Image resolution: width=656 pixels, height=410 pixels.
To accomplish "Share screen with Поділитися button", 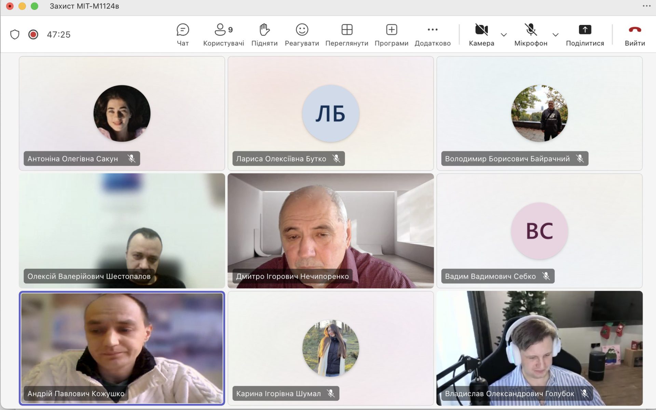I will pyautogui.click(x=585, y=30).
